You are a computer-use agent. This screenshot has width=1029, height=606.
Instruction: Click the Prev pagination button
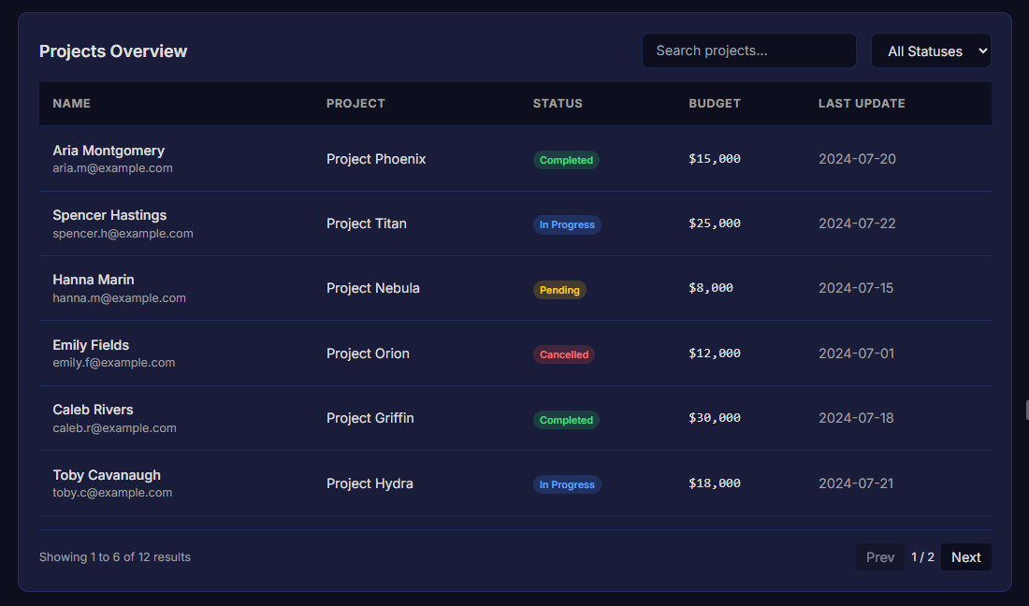coord(879,557)
